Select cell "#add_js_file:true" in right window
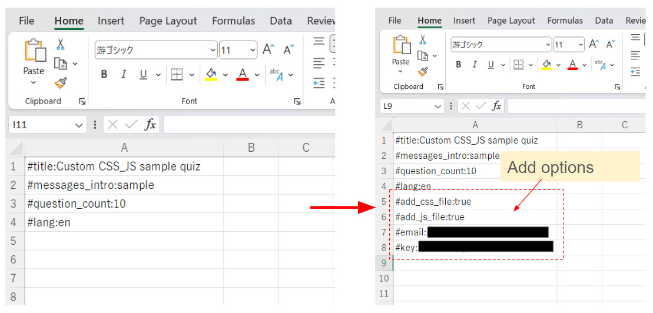 tap(475, 217)
